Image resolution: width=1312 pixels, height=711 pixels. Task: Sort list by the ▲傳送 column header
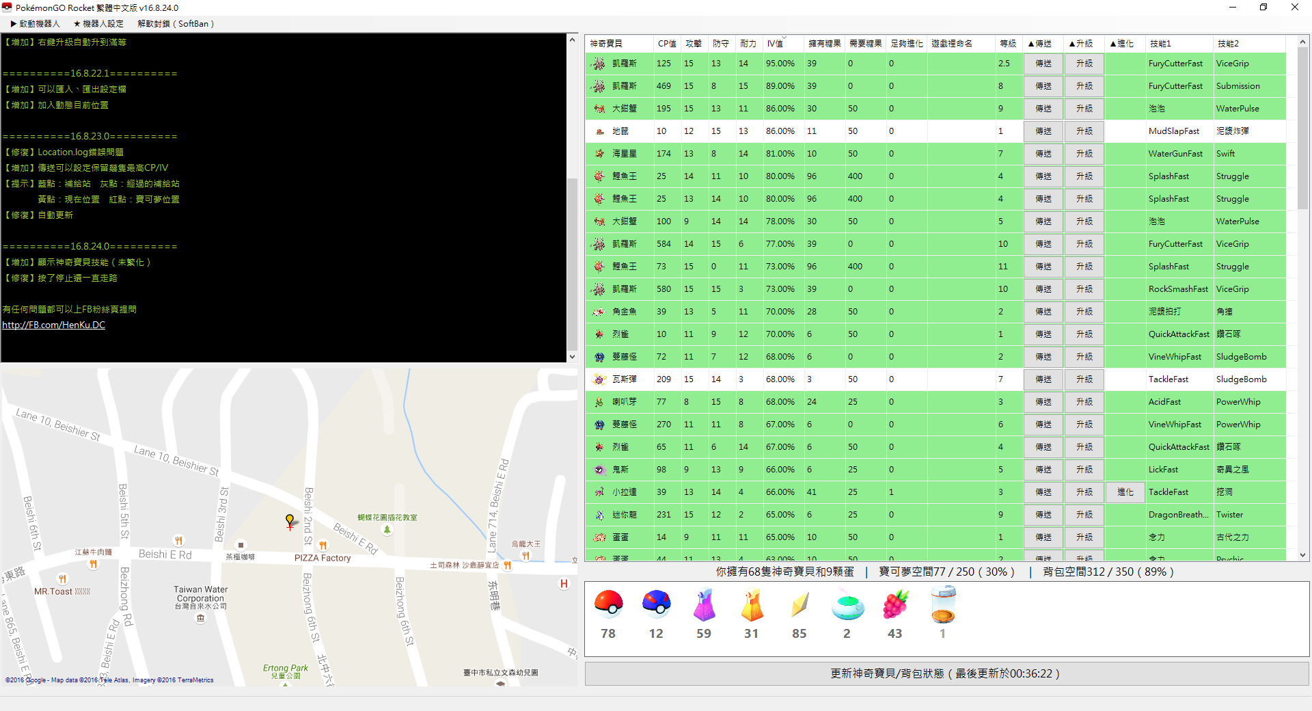pos(1040,43)
